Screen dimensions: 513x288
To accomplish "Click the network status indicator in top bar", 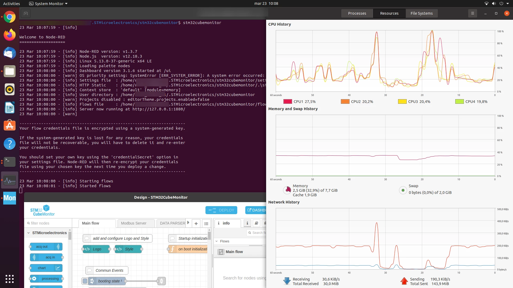I will (486, 4).
